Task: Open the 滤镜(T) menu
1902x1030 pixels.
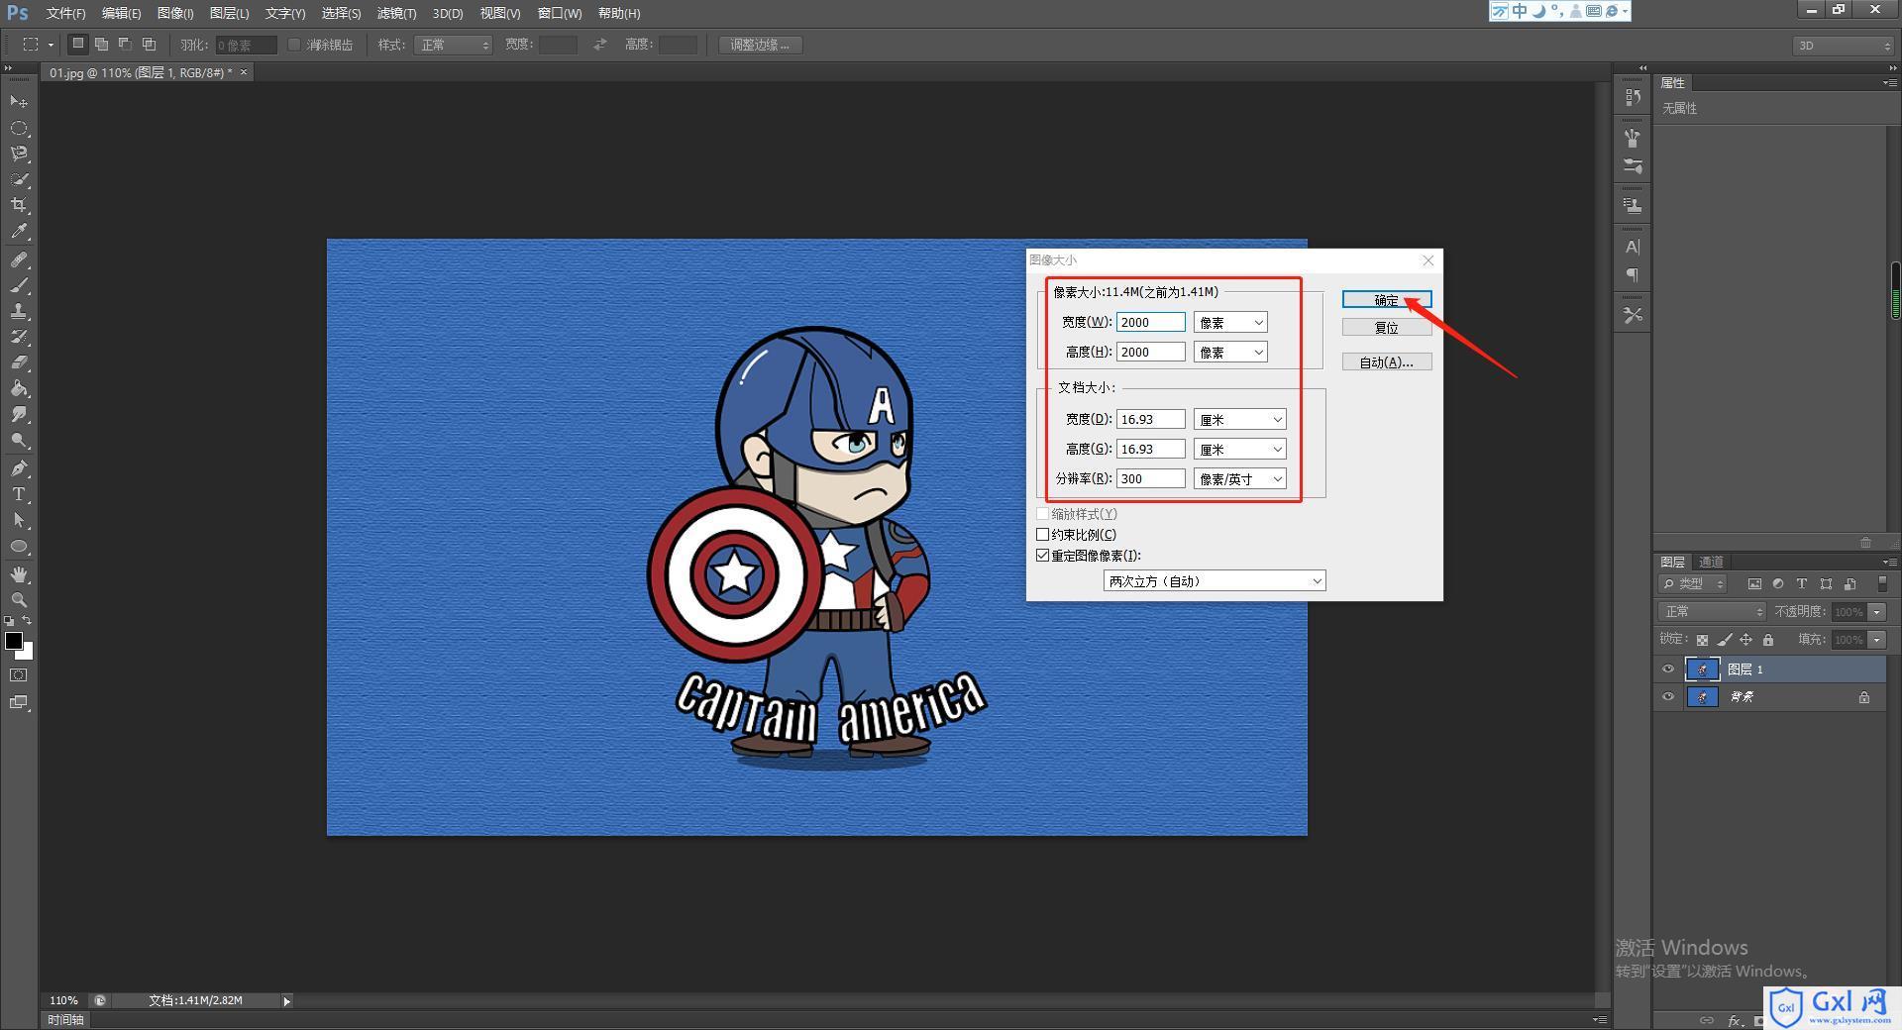Action: point(396,13)
